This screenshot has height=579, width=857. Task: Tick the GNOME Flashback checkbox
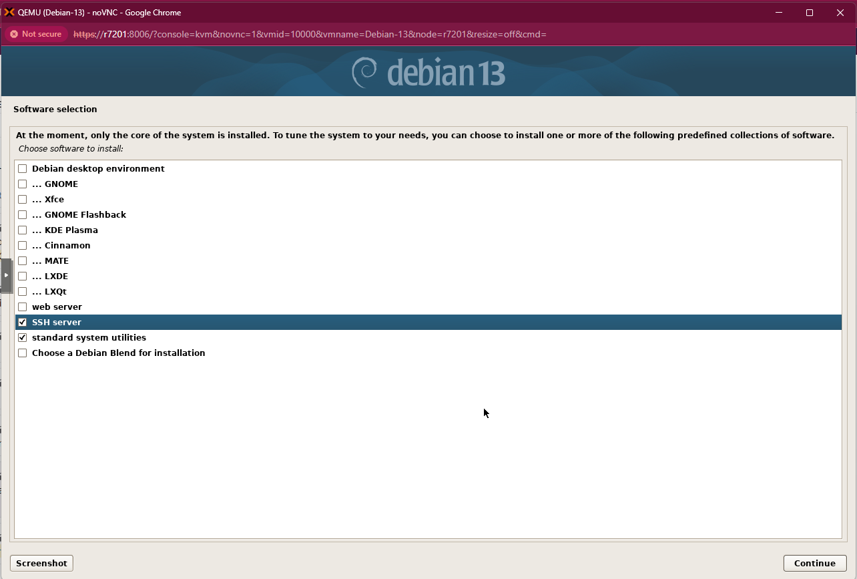pos(23,215)
